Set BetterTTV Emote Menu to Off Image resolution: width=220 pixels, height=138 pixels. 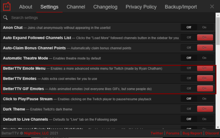coord(189,68)
